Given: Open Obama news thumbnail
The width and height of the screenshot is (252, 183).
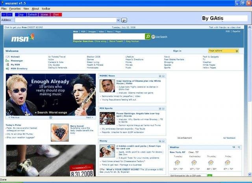Looking at the screenshot, I should tap(107, 86).
